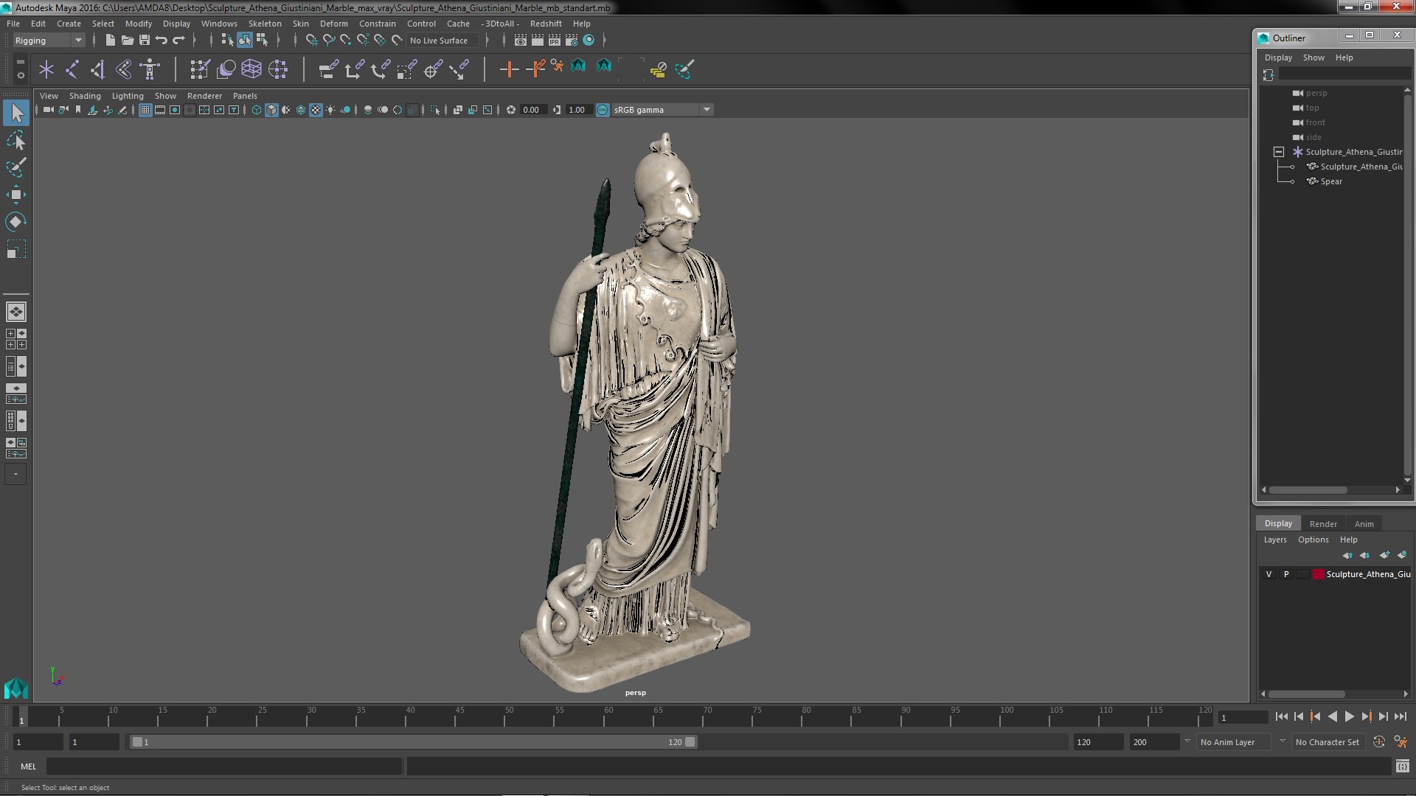
Task: Toggle textured display checker icon
Action: coord(316,110)
